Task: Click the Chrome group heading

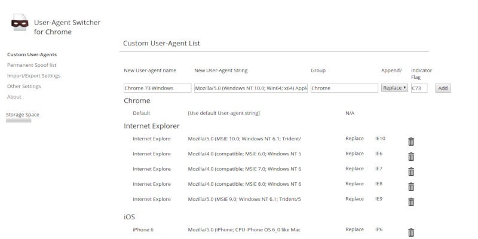Action: click(137, 100)
